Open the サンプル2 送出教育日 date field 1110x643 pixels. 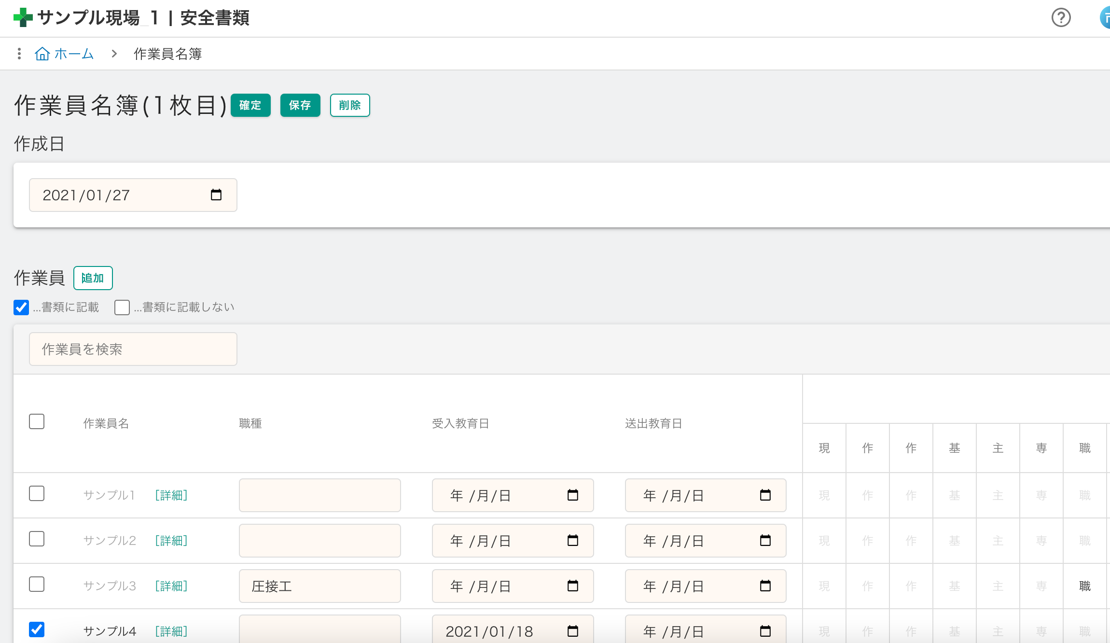point(695,541)
